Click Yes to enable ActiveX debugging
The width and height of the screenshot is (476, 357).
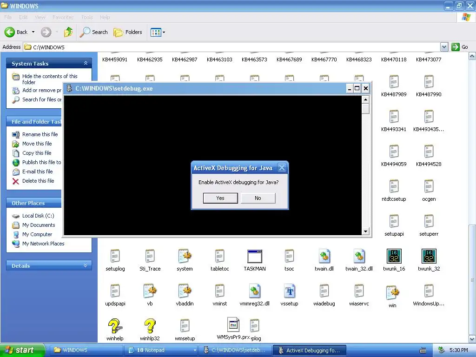pos(220,198)
